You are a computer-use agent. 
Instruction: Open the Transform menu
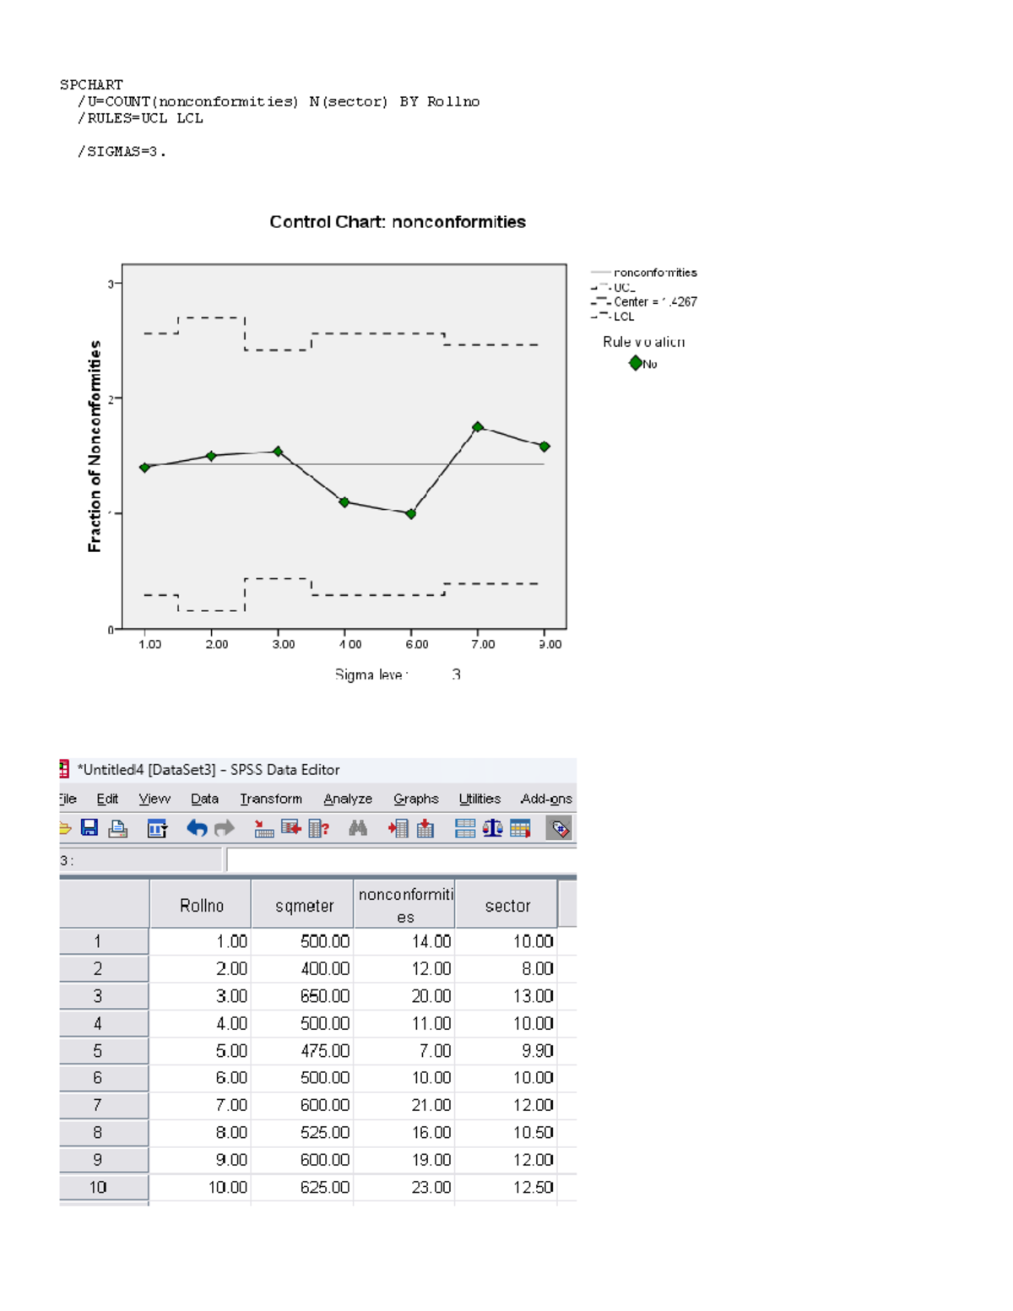(271, 799)
